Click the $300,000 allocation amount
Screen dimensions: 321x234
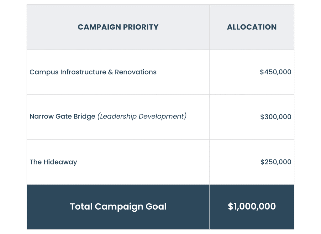pyautogui.click(x=276, y=117)
